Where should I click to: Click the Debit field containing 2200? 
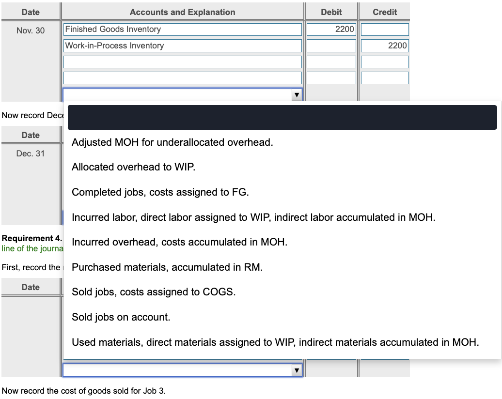(331, 29)
